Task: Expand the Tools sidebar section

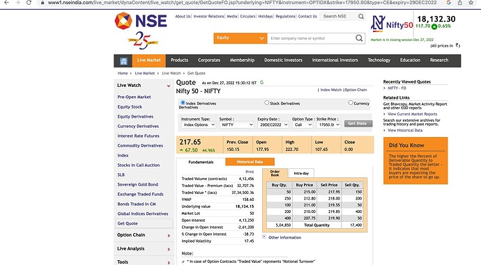Action: tap(169, 262)
